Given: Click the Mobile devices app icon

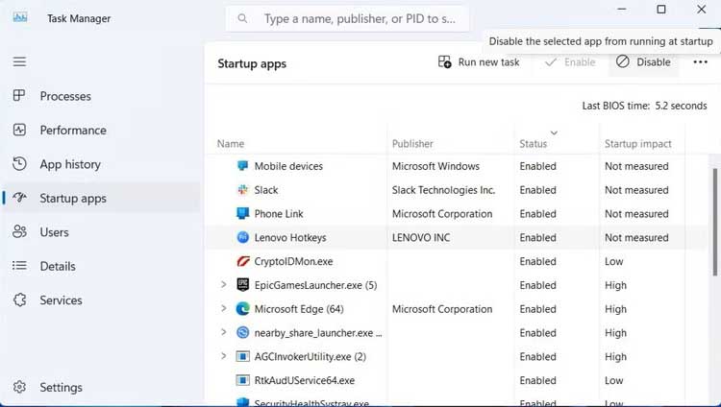Looking at the screenshot, I should pos(243,166).
